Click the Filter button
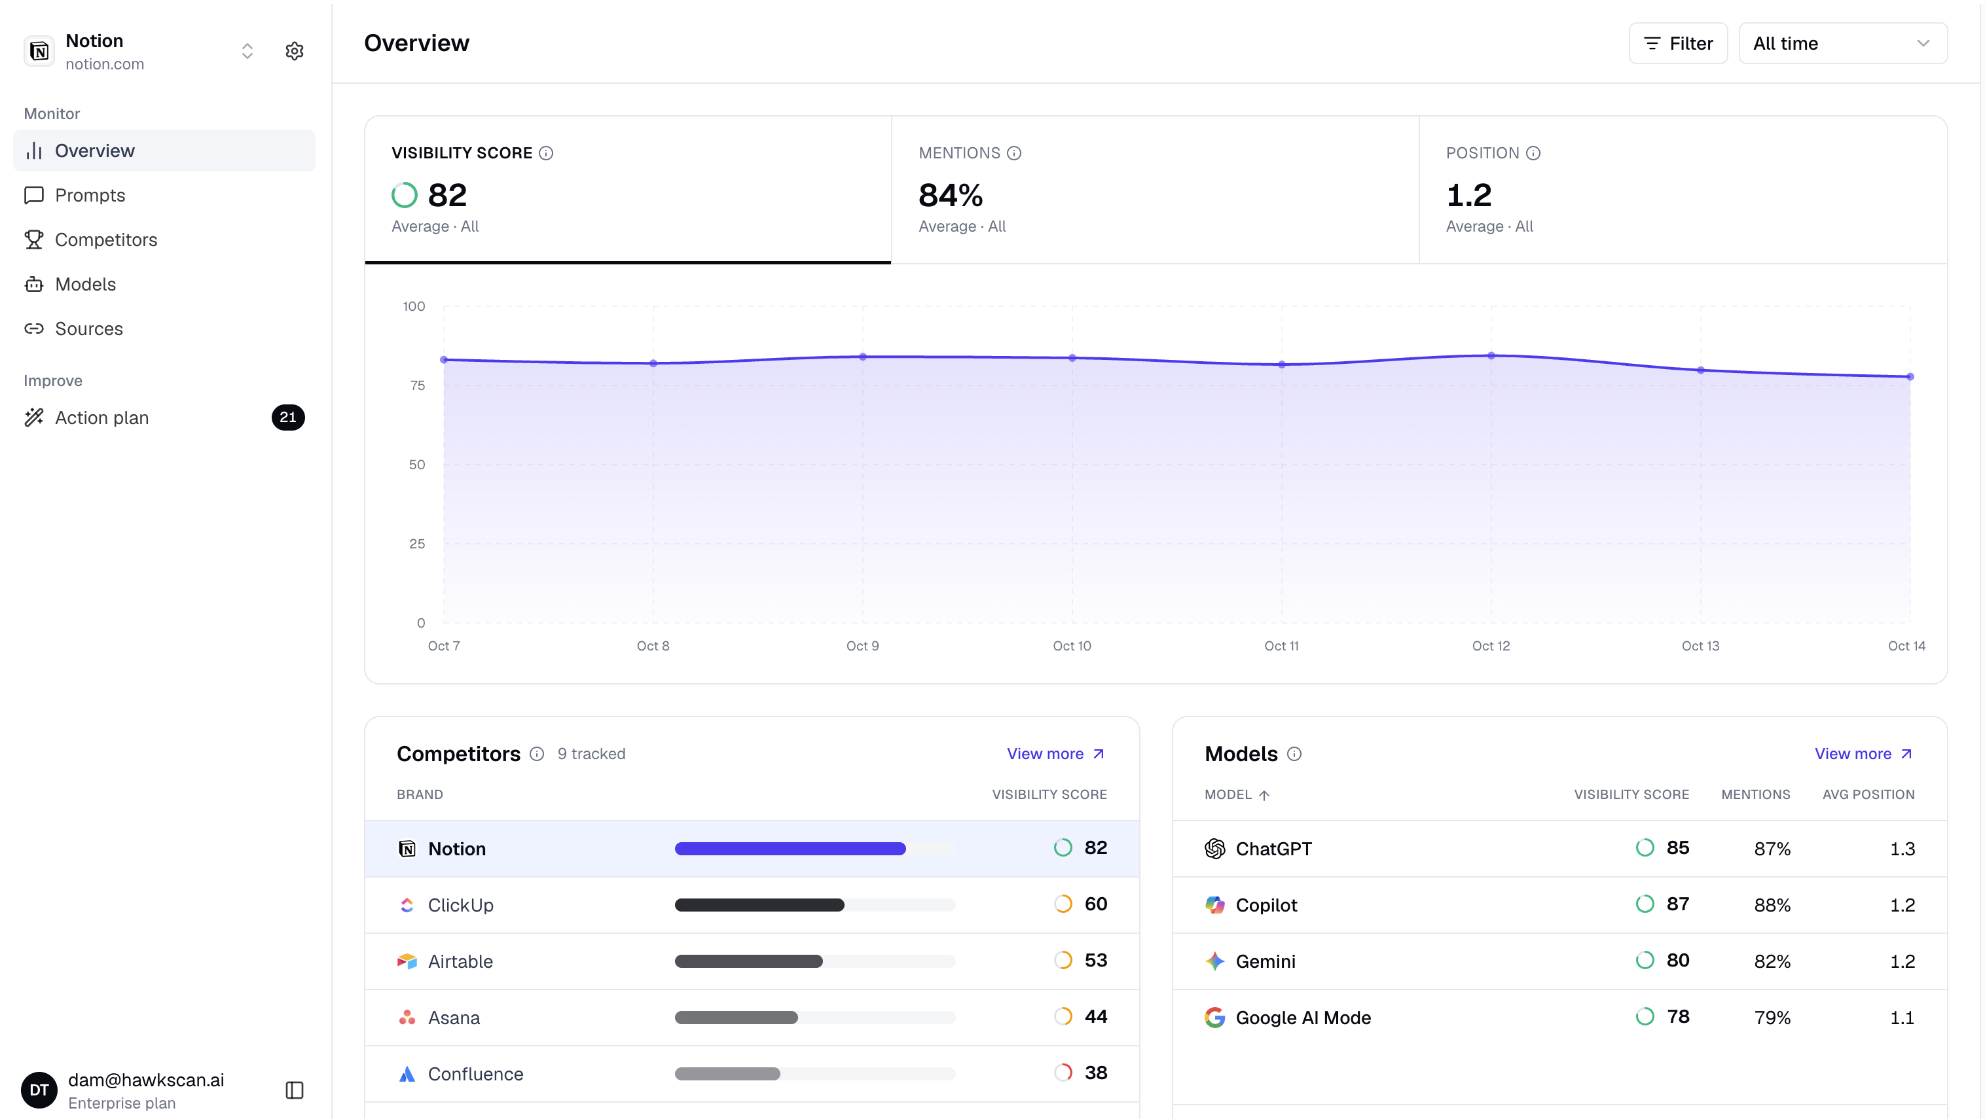This screenshot has width=1985, height=1119. tap(1677, 43)
